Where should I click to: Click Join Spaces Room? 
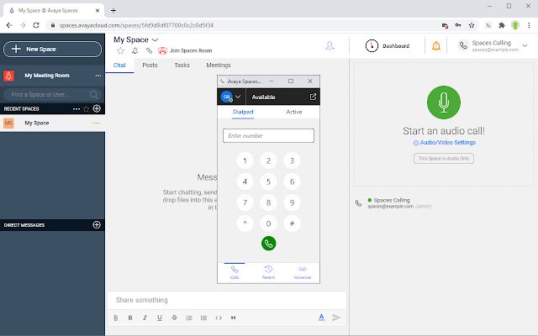click(x=185, y=50)
